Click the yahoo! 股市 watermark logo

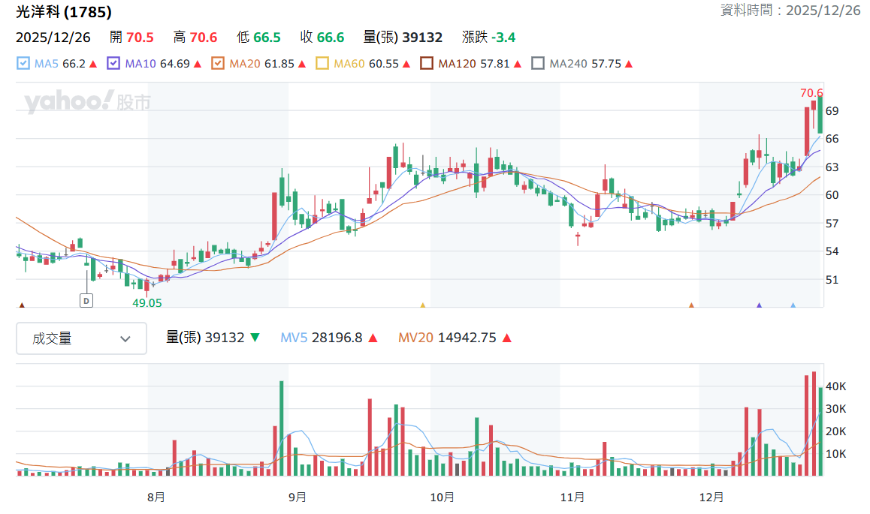(x=87, y=102)
